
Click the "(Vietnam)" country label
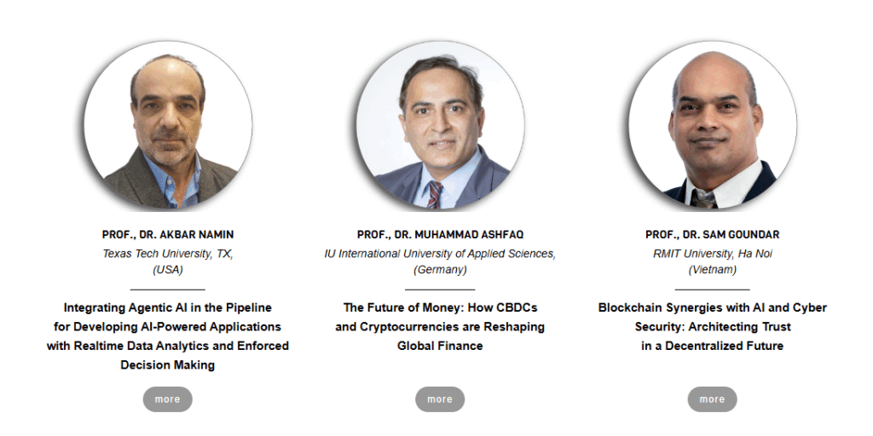tap(712, 270)
